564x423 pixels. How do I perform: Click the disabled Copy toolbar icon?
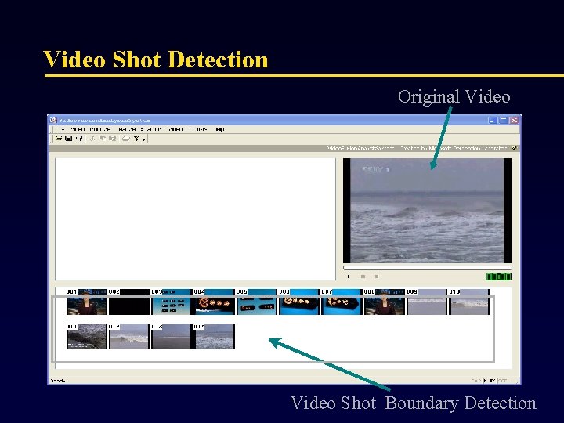[x=102, y=138]
